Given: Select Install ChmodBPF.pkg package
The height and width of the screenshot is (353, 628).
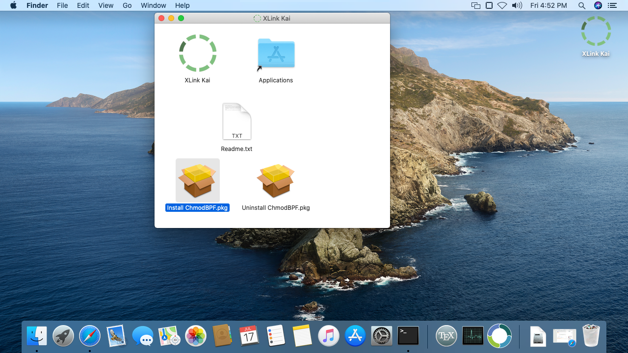Looking at the screenshot, I should coord(197,180).
